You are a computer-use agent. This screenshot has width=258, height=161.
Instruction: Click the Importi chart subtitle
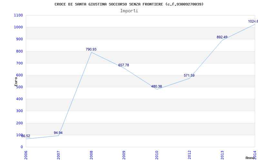129,11
